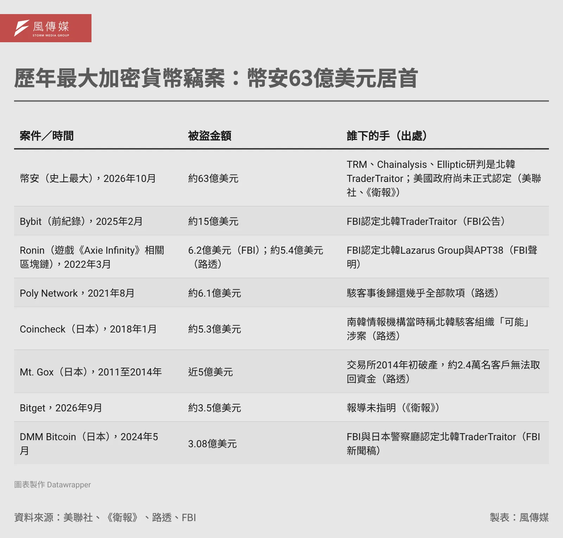Click the 製表：風傳媒 credit text

point(519,518)
